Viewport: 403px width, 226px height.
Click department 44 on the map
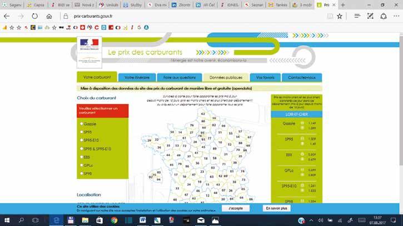(168, 155)
